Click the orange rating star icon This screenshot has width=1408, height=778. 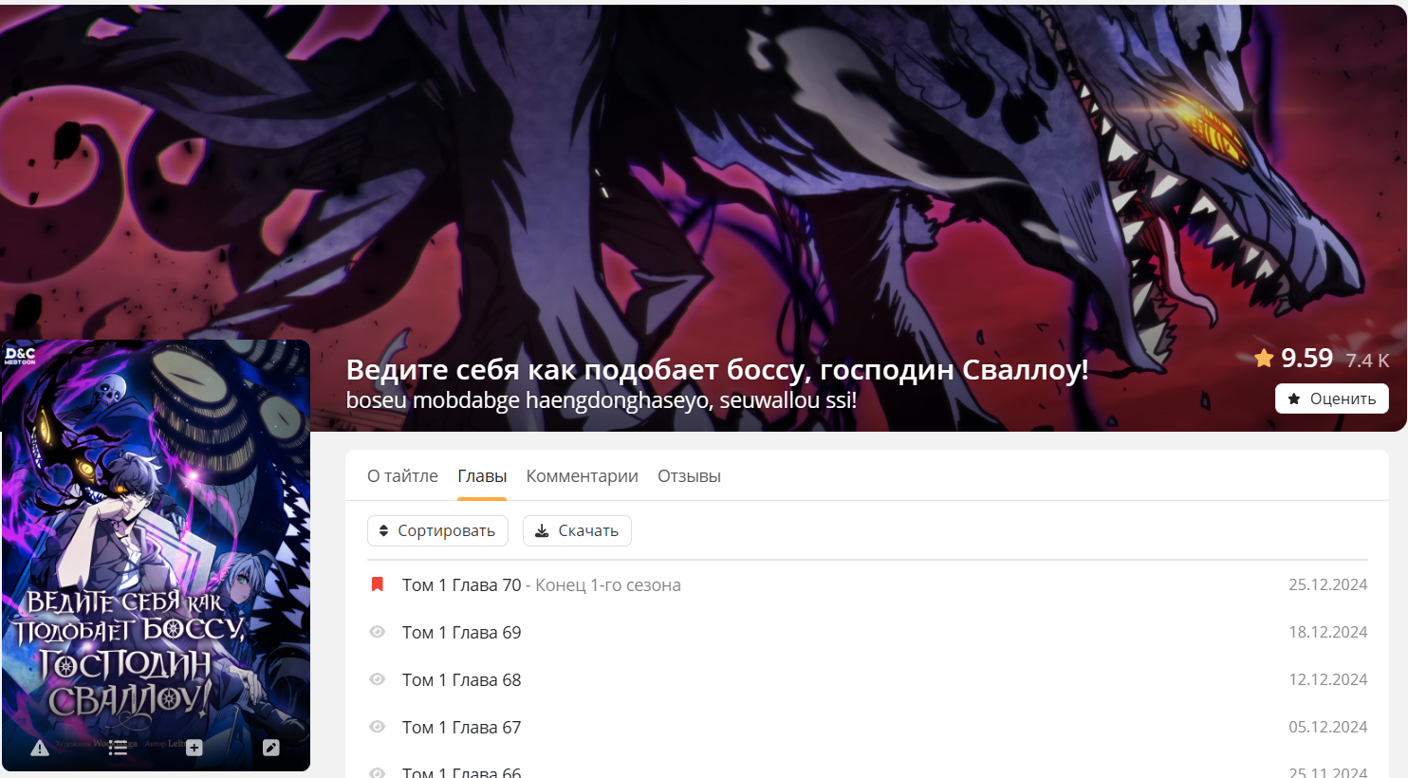click(1264, 358)
